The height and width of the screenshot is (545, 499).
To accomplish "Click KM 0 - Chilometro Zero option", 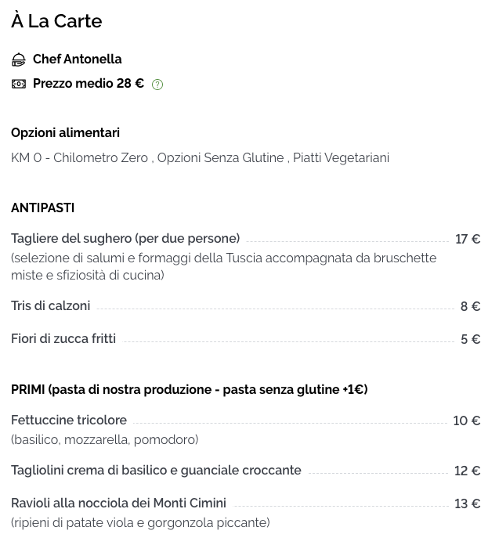I will click(80, 158).
